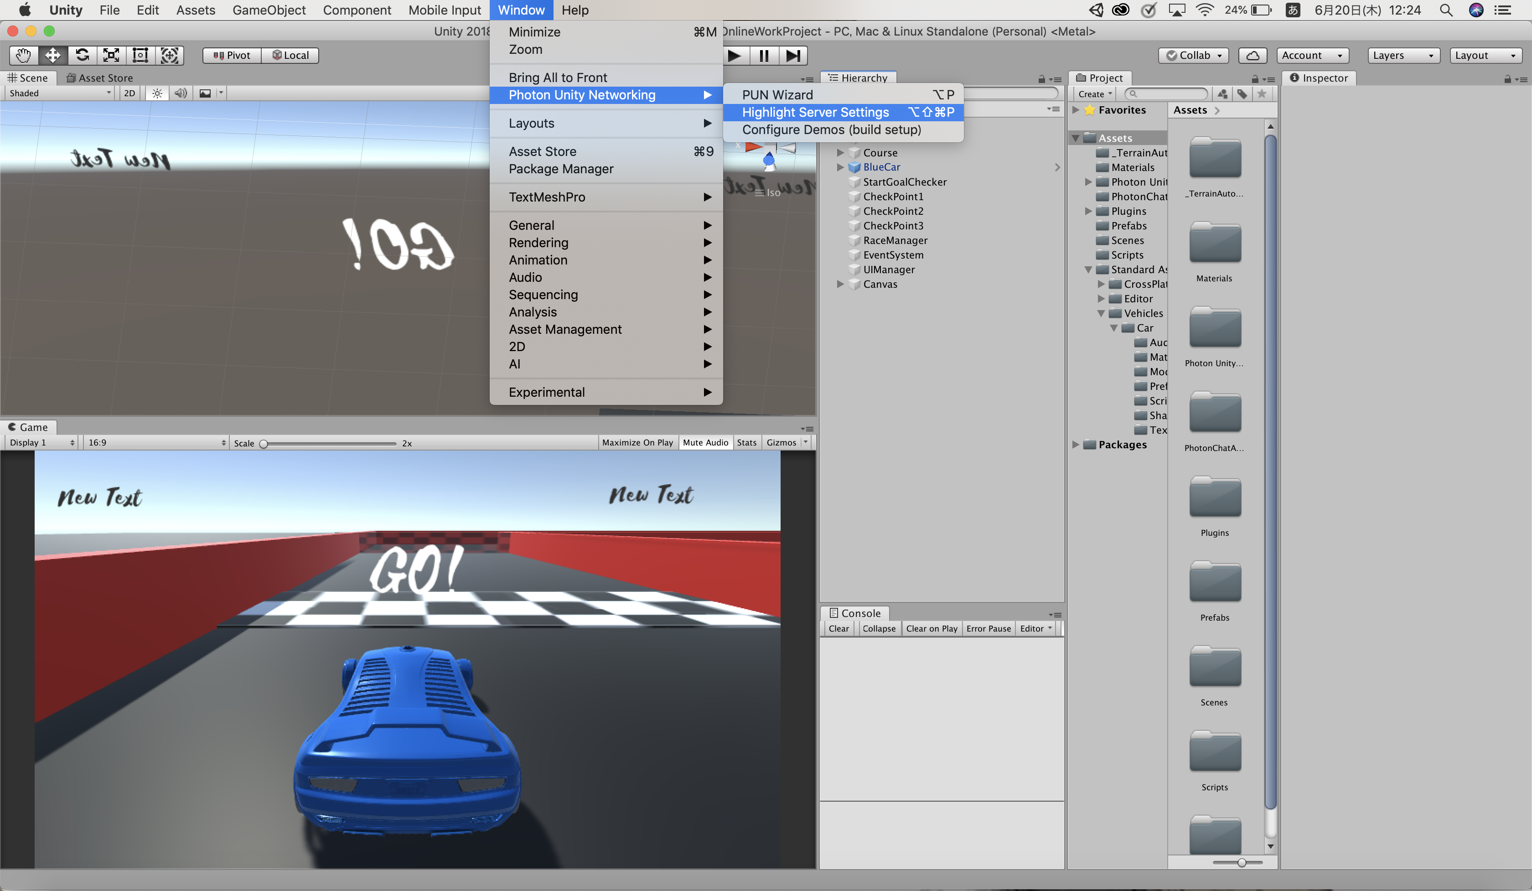Enable Maximize On Play
This screenshot has height=891, width=1532.
637,442
